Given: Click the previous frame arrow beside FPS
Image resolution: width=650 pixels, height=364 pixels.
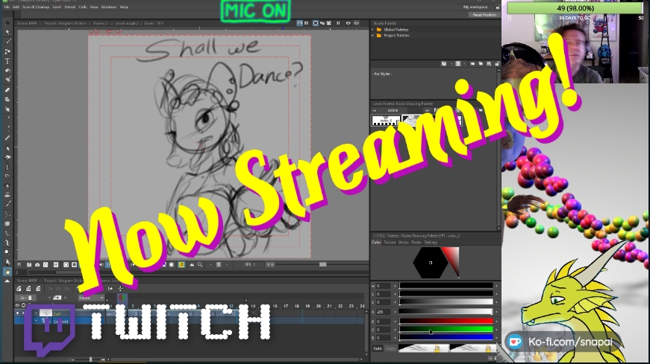Looking at the screenshot, I should click(210, 265).
